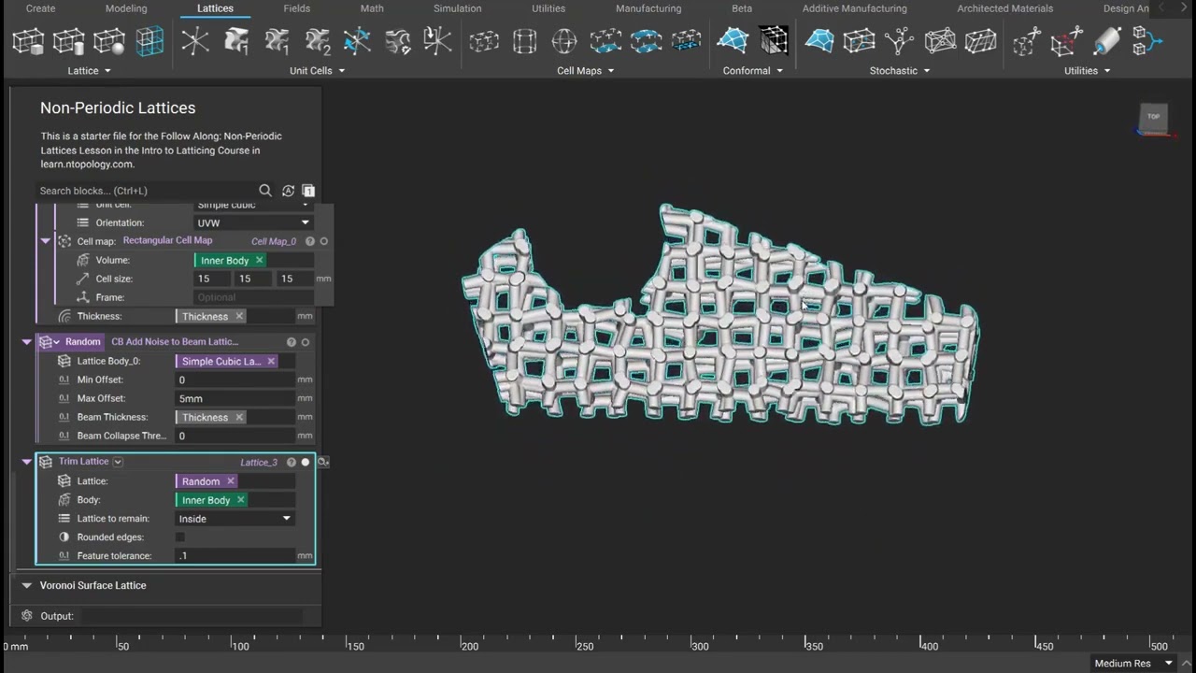Expand the Stochastic ribbon group menu
Screen dimensions: 1196x673
tap(899, 71)
